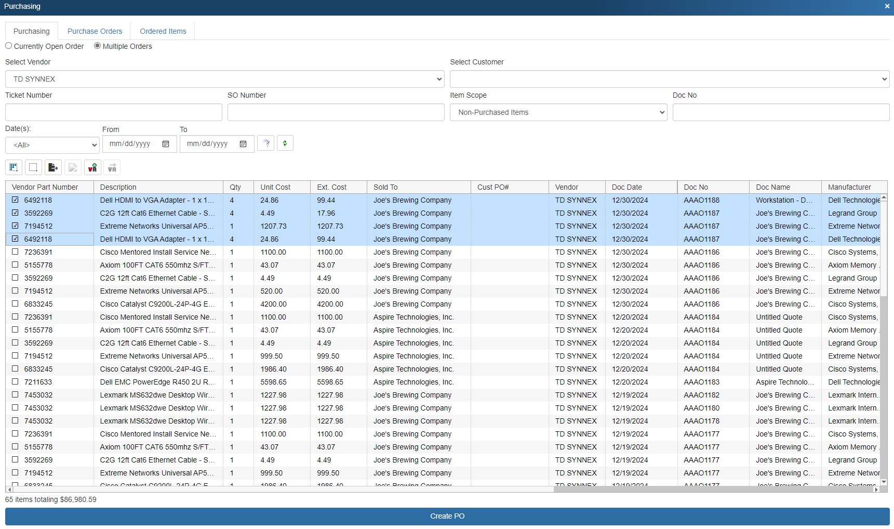The width and height of the screenshot is (894, 529).
Task: Sort by the Unit Cost column header
Action: [x=275, y=187]
